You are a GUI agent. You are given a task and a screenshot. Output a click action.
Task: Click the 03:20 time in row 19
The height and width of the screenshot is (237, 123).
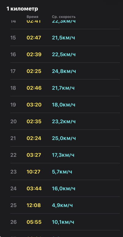[34, 105]
